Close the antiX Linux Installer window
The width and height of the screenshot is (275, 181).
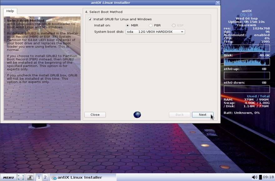pyautogui.click(x=218, y=3)
